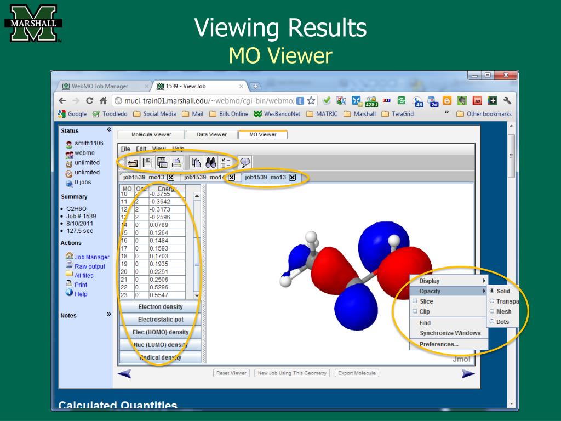Close the active job1539_mo13 tab
This screenshot has width=561, height=421.
tap(293, 177)
